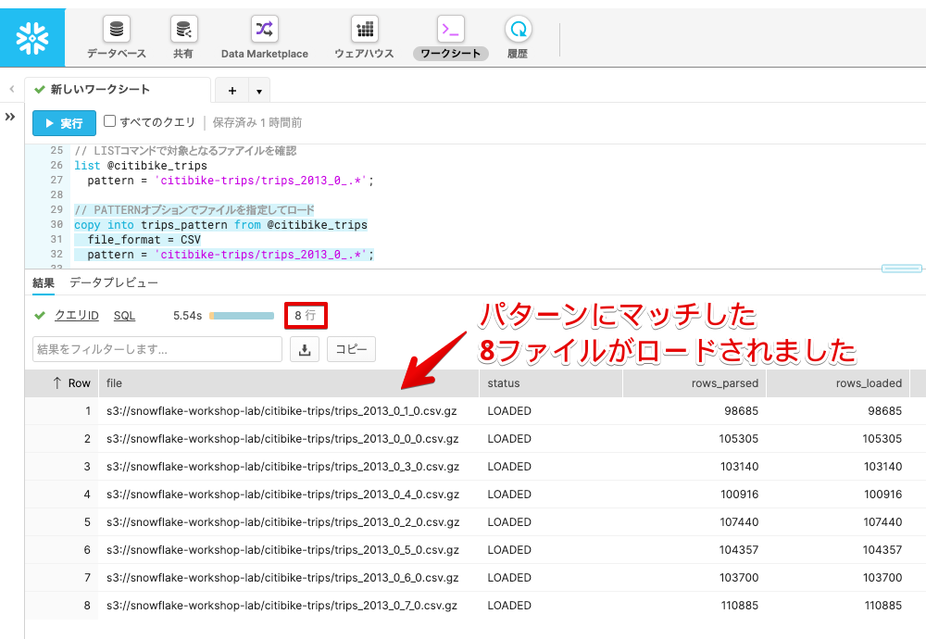The height and width of the screenshot is (639, 926).
Task: Open the ウェアハウス (Warehouses) icon
Action: pos(364,29)
